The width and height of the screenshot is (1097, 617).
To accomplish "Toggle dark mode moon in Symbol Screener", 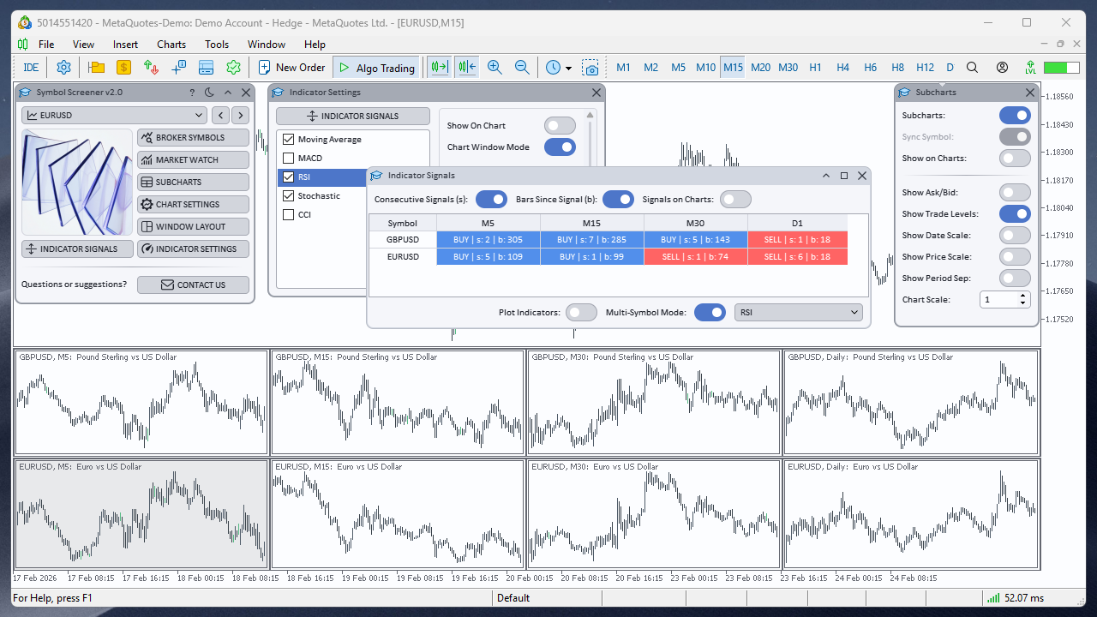I will 210,93.
